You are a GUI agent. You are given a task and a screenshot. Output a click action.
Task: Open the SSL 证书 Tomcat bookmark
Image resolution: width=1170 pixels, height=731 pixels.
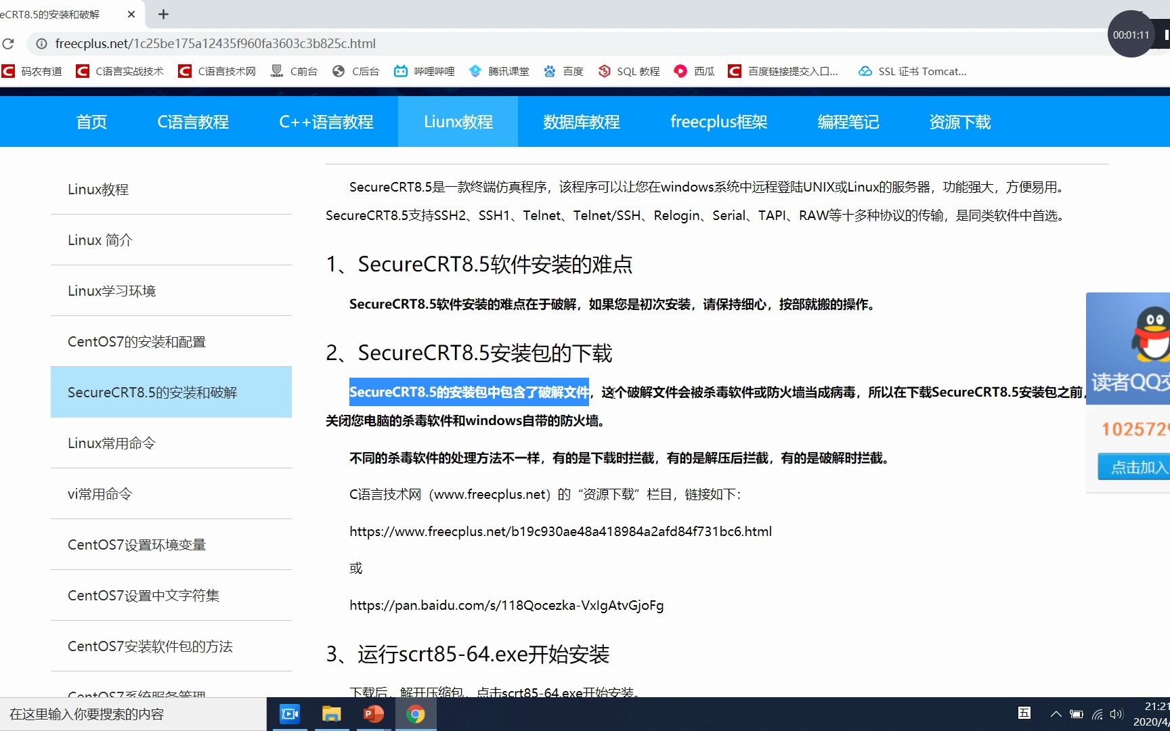pyautogui.click(x=912, y=71)
